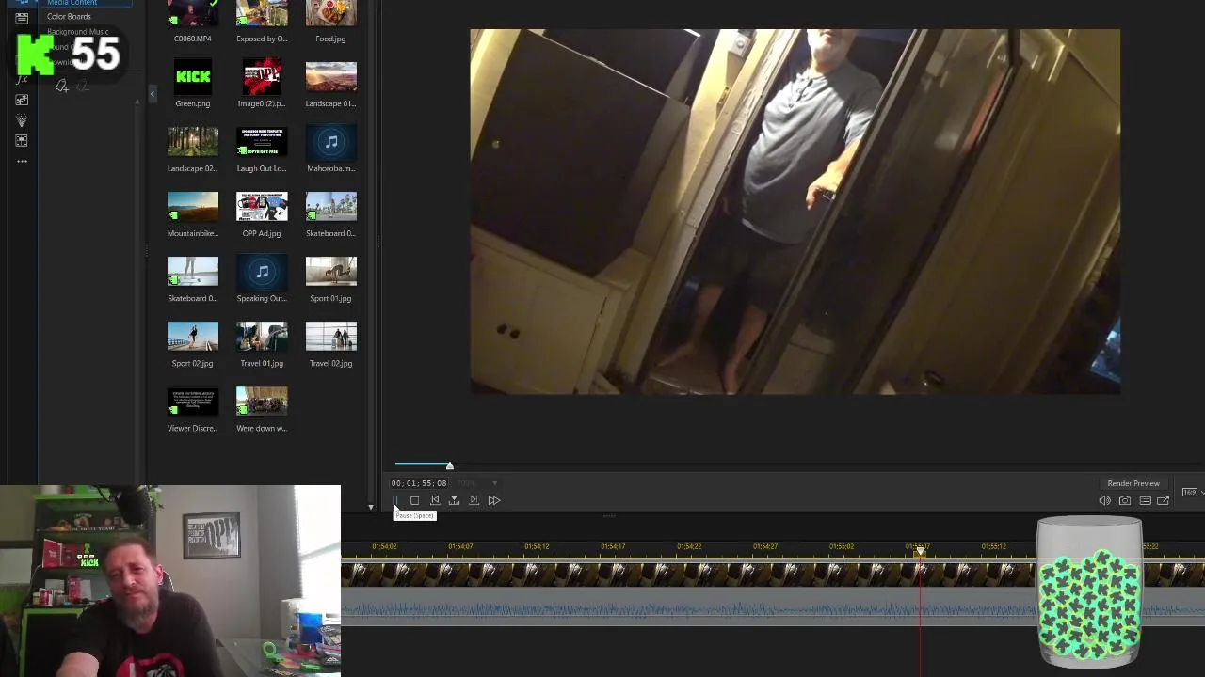Image resolution: width=1205 pixels, height=677 pixels.
Task: Click the Render Preview button
Action: click(x=1133, y=483)
